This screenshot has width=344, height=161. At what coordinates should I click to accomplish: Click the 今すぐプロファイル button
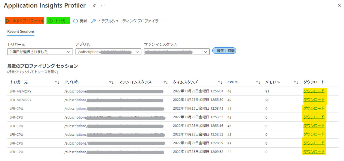click(x=25, y=21)
